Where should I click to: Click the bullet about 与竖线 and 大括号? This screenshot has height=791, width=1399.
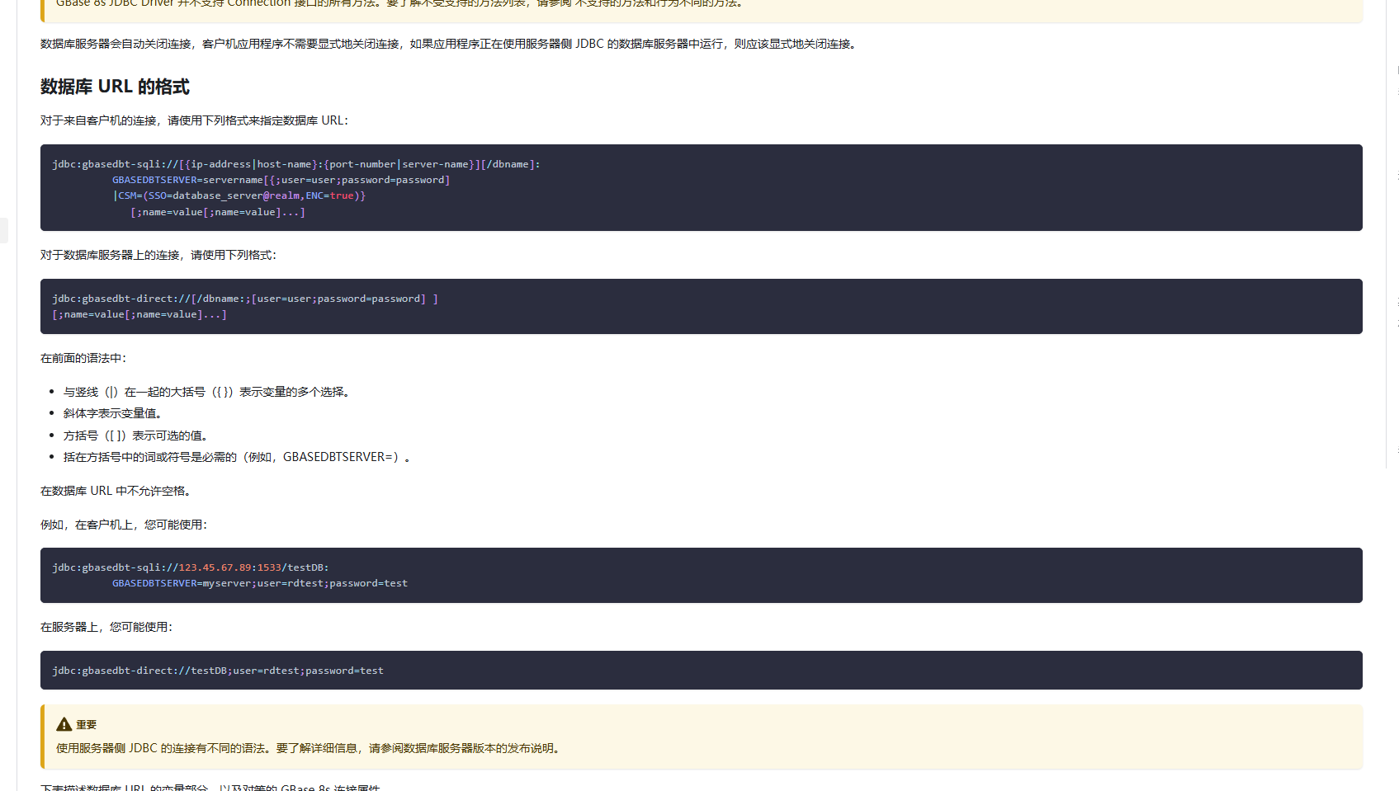tap(208, 392)
